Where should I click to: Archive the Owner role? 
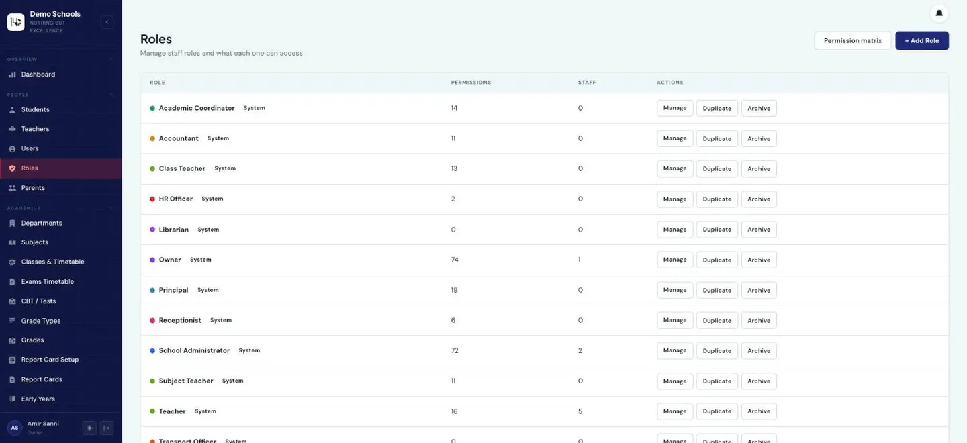coord(759,260)
